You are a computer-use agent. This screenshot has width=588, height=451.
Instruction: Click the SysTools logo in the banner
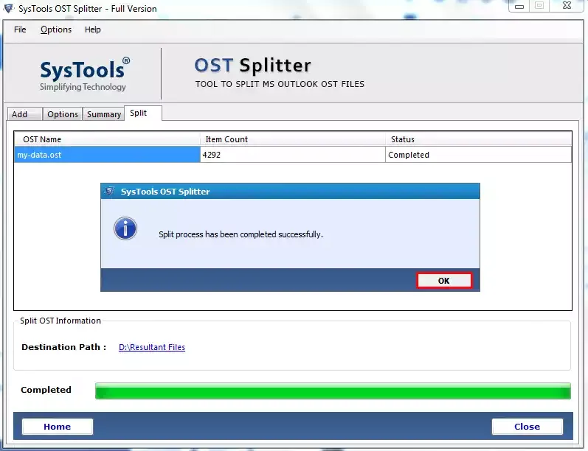coord(85,74)
